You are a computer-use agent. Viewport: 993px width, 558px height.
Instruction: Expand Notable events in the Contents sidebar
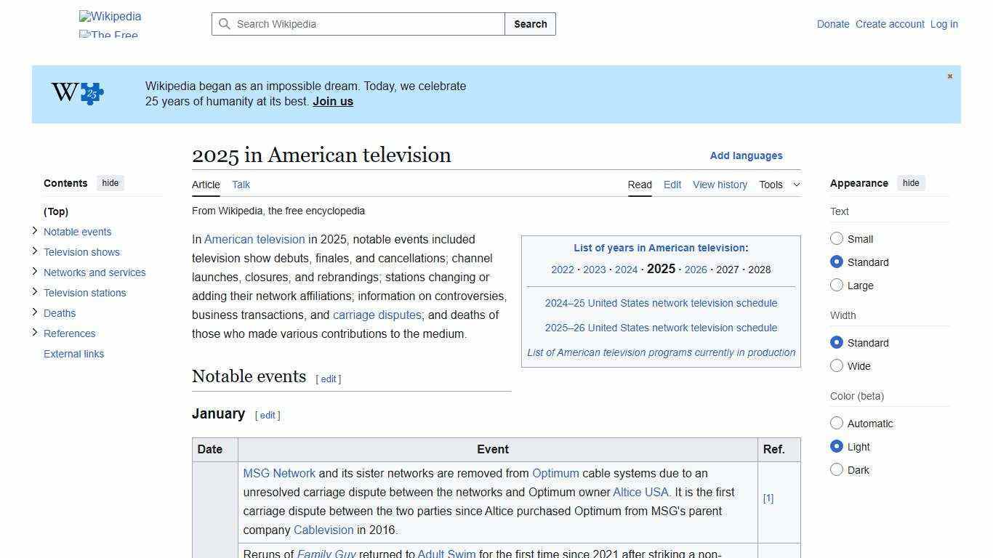[35, 231]
